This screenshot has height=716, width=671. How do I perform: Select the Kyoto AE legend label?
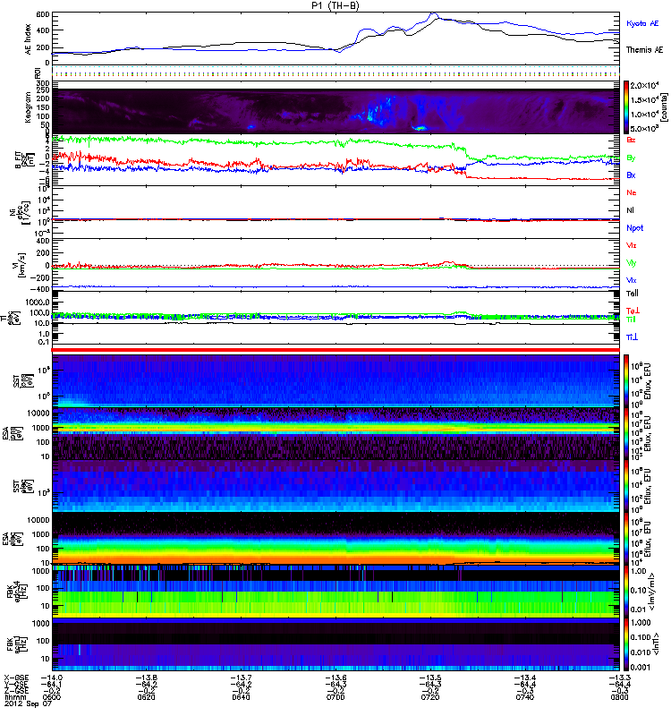642,23
